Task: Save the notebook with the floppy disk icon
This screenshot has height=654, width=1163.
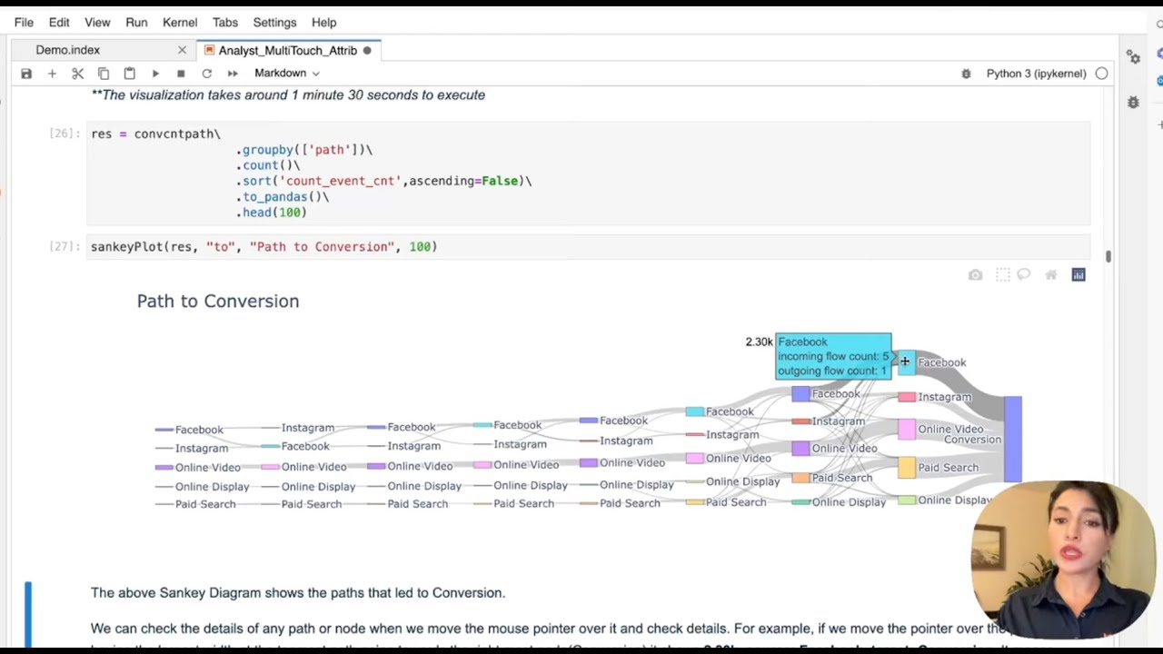Action: [x=26, y=74]
